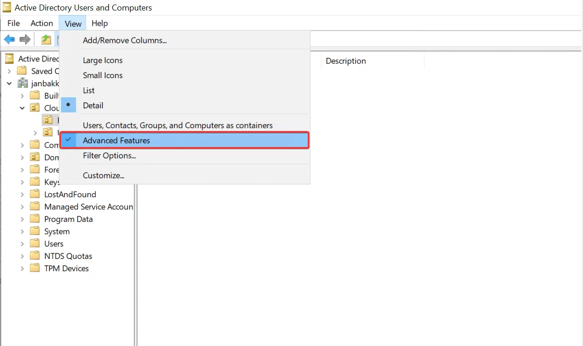Open the Help menu
583x346 pixels.
click(x=100, y=23)
